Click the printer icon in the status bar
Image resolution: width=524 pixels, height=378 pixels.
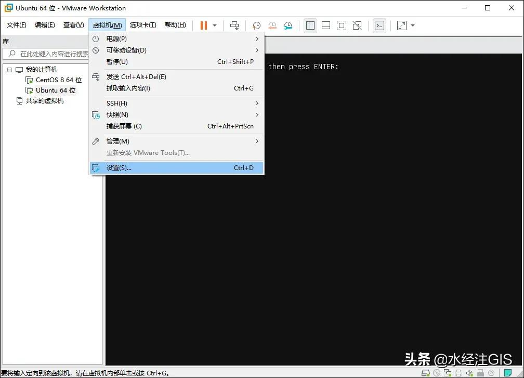pos(458,373)
